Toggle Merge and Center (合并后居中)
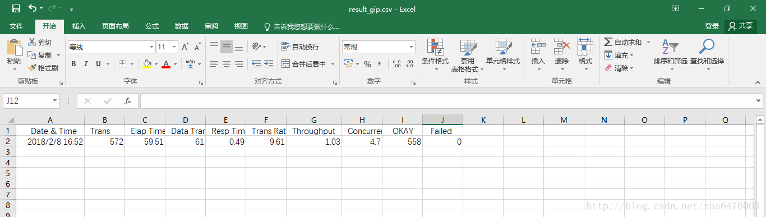This screenshot has width=766, height=217. tap(304, 64)
